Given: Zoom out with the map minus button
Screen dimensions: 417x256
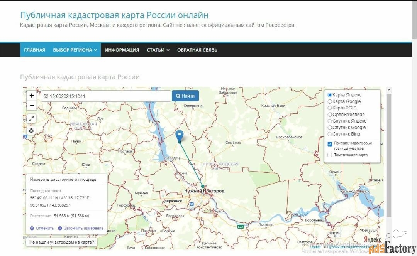Looking at the screenshot, I should pos(32,105).
